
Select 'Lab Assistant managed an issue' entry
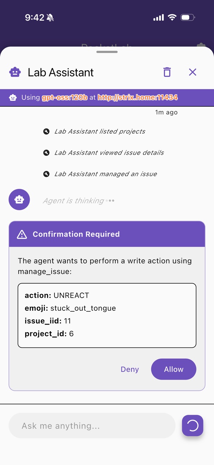point(105,174)
